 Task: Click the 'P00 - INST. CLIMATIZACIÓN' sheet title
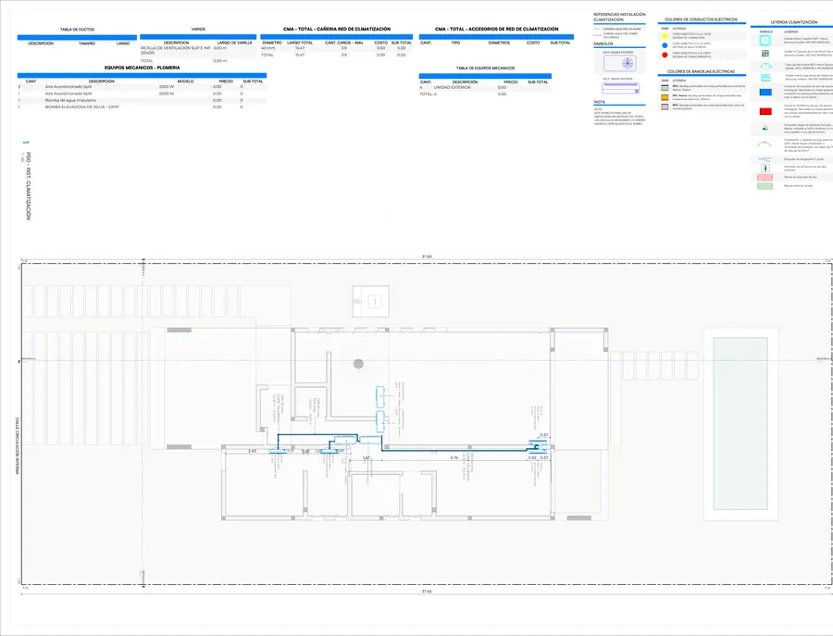coord(28,186)
